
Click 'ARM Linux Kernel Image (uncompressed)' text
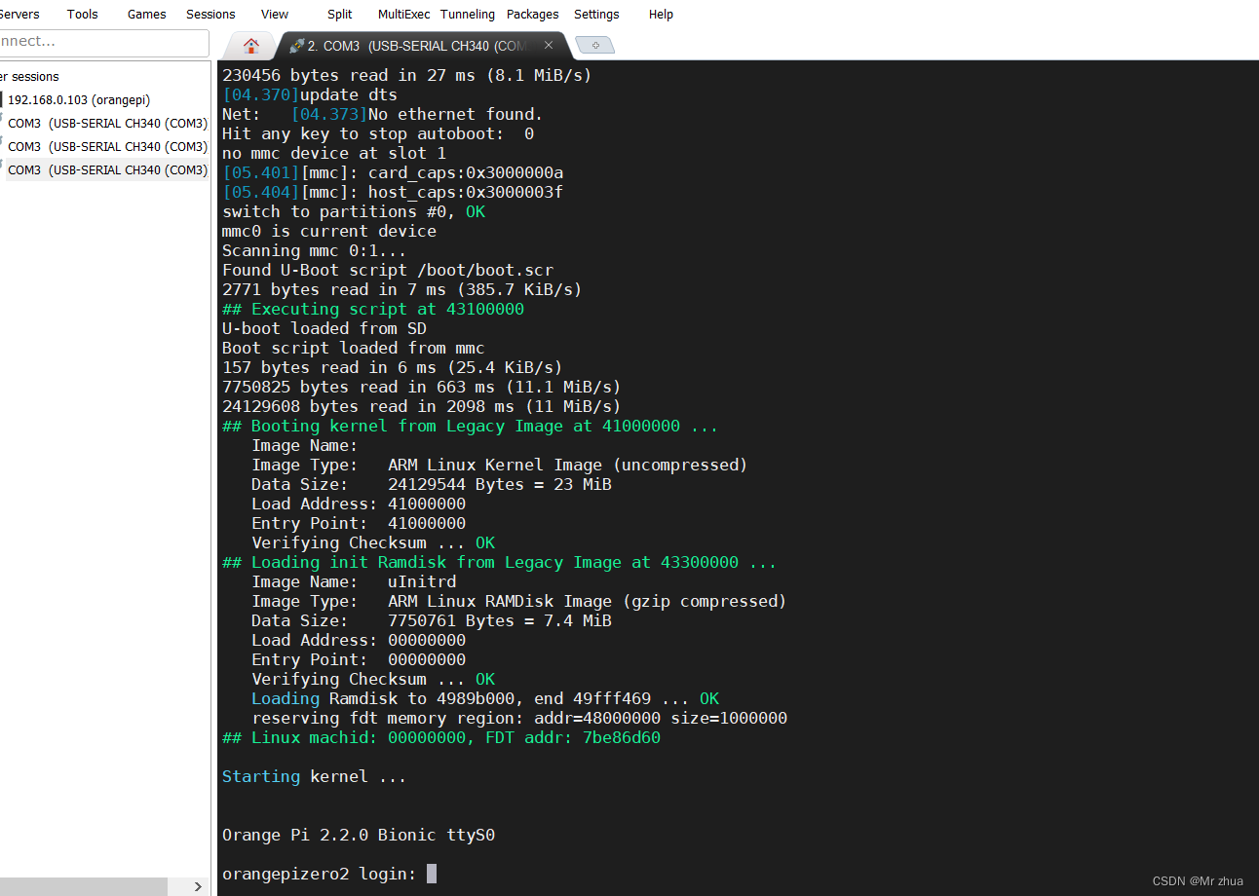click(567, 465)
